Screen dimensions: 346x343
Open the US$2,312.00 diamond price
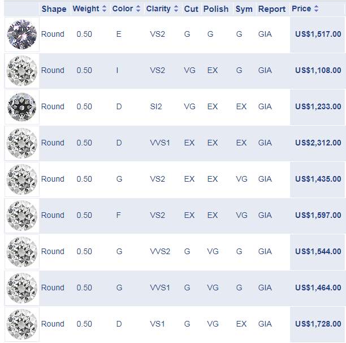(318, 143)
